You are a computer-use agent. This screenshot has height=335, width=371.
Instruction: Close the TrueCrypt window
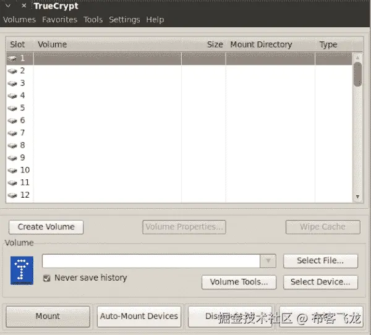click(x=23, y=6)
